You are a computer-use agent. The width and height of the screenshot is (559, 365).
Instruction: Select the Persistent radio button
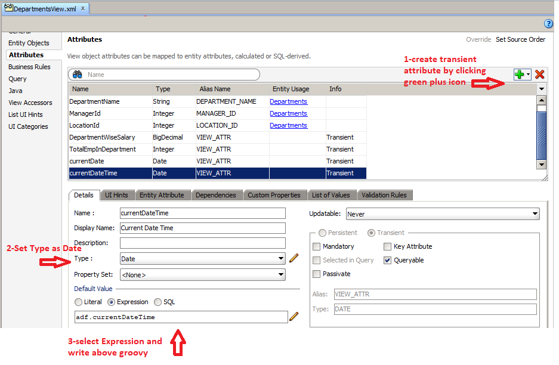click(x=322, y=233)
